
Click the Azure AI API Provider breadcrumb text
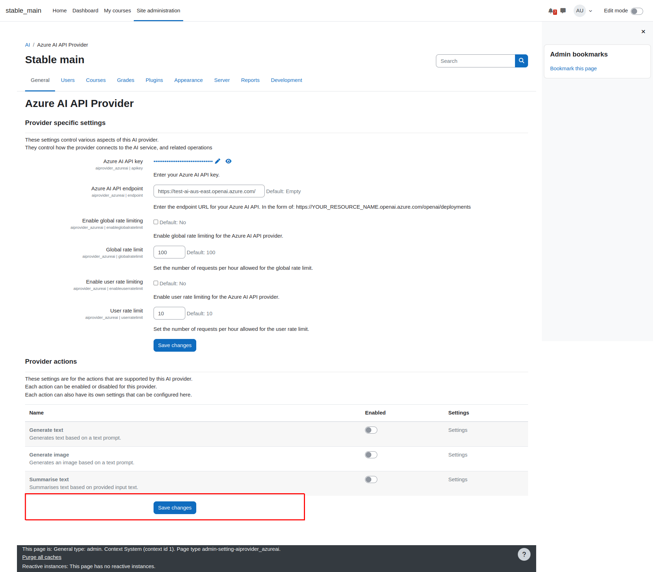click(x=62, y=45)
